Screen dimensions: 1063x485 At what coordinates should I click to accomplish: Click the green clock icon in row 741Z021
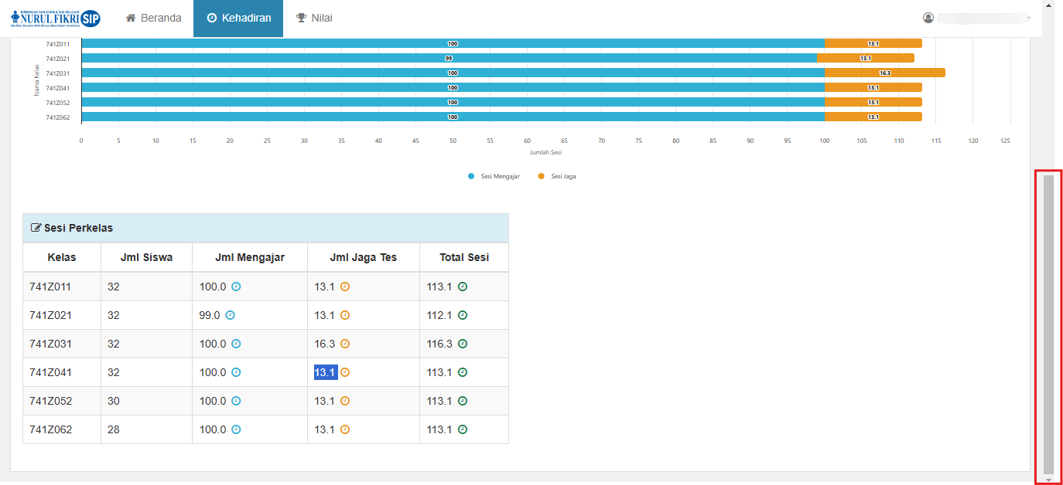point(463,315)
